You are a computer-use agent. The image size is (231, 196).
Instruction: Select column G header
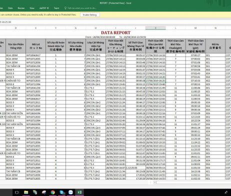(75, 28)
